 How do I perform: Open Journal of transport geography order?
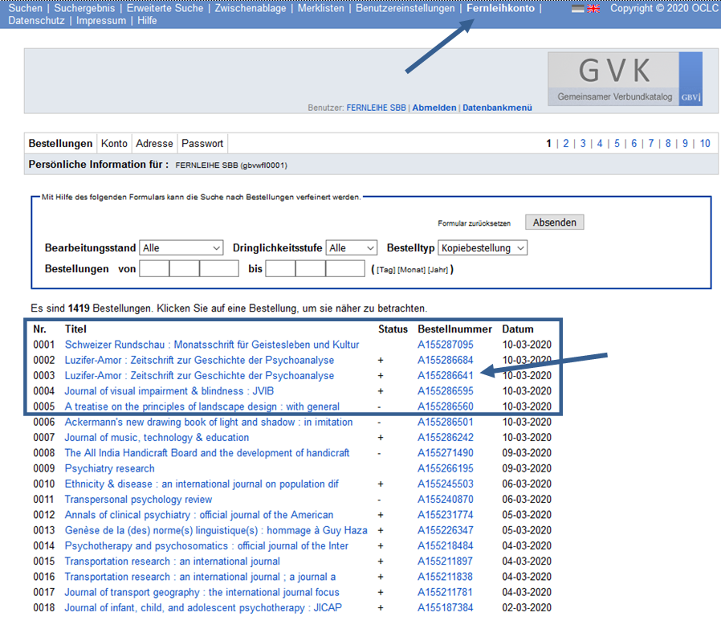[x=202, y=593]
